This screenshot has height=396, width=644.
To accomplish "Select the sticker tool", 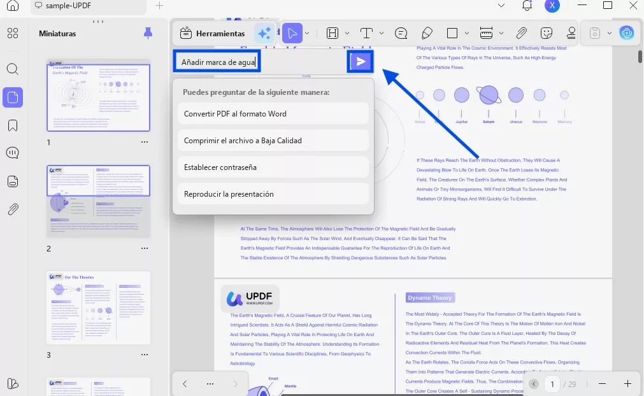I will 547,33.
